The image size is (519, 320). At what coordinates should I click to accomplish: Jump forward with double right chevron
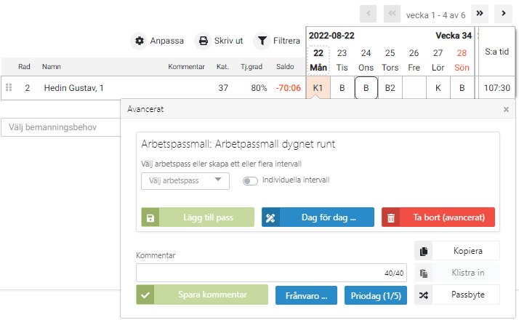point(480,14)
